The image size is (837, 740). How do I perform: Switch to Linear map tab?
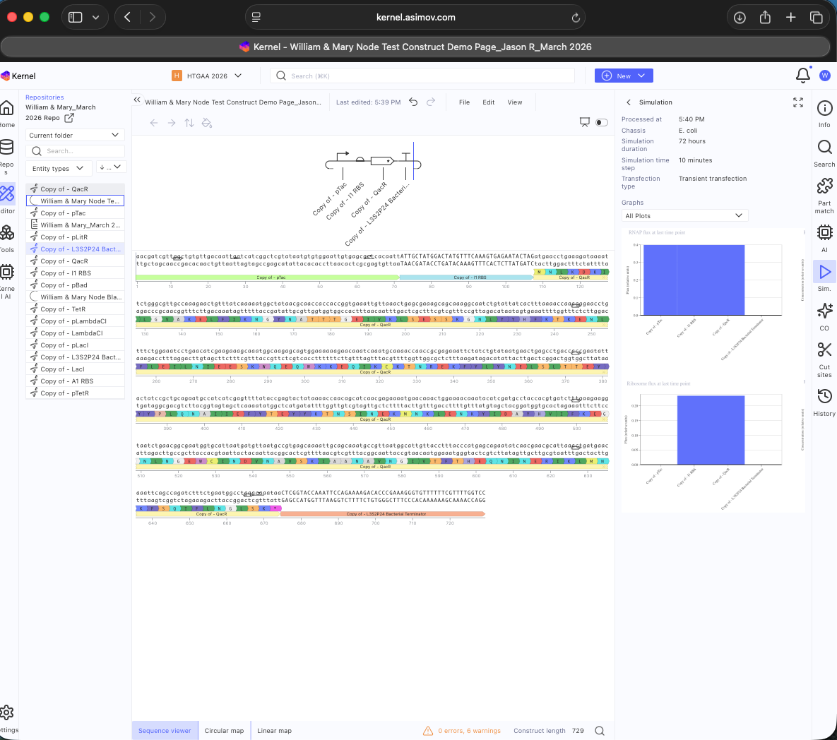tap(274, 731)
